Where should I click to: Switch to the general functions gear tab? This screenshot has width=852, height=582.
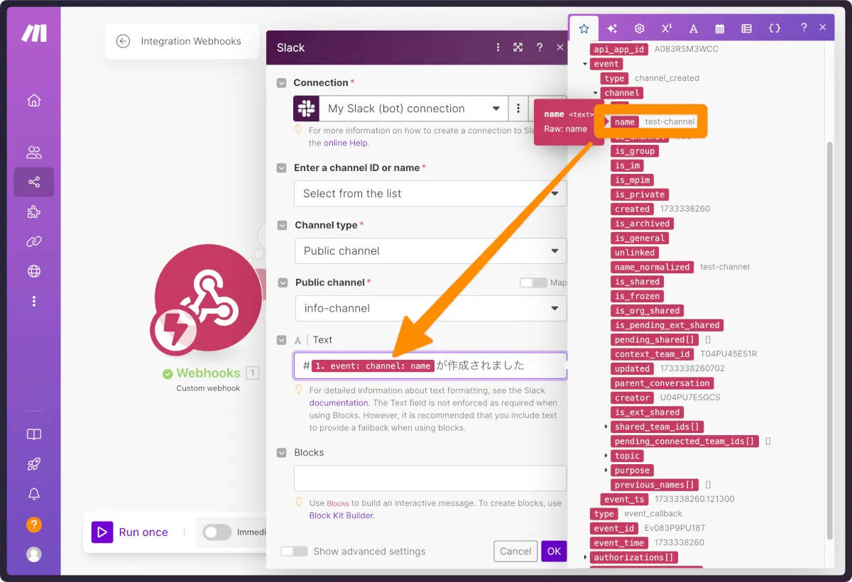click(639, 28)
